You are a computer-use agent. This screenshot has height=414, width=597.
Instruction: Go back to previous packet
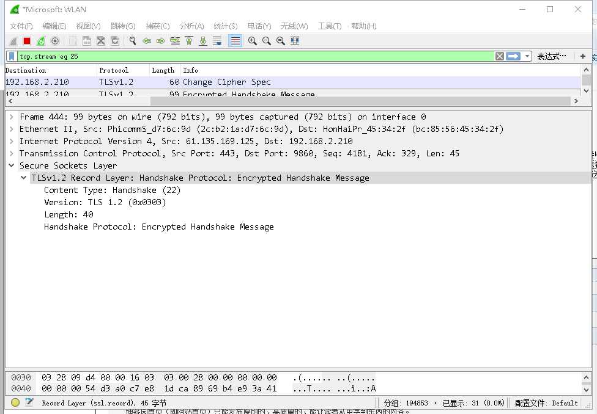tap(147, 41)
